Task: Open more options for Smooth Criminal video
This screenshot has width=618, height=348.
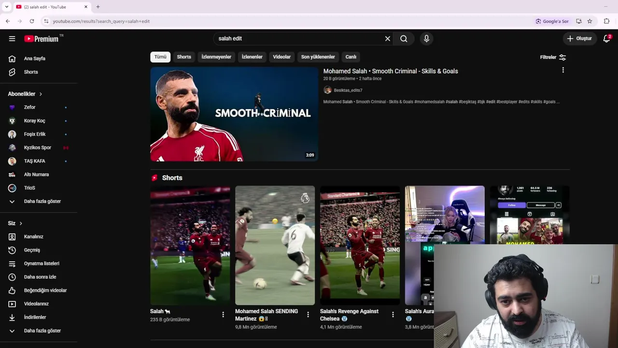Action: coord(563,71)
